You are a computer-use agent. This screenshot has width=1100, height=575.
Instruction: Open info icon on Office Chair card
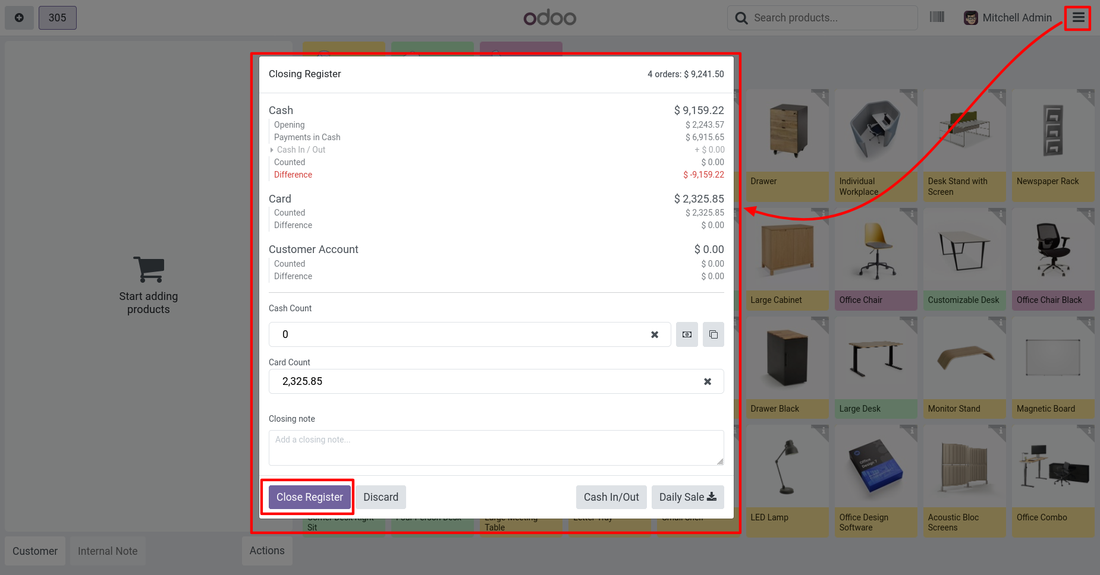tap(912, 213)
